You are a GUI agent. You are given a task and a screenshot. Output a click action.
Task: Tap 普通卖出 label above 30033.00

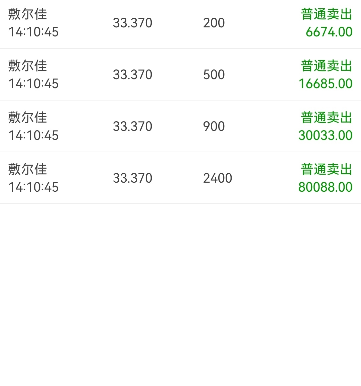(x=327, y=118)
